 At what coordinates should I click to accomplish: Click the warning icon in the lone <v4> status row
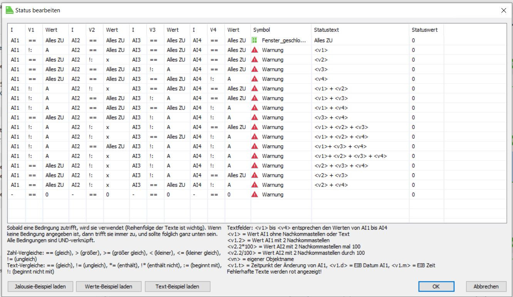tap(255, 79)
